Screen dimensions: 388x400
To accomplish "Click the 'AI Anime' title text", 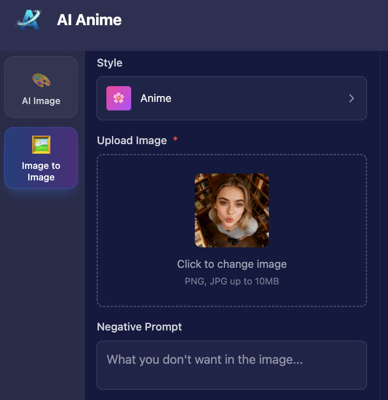I will 89,19.
